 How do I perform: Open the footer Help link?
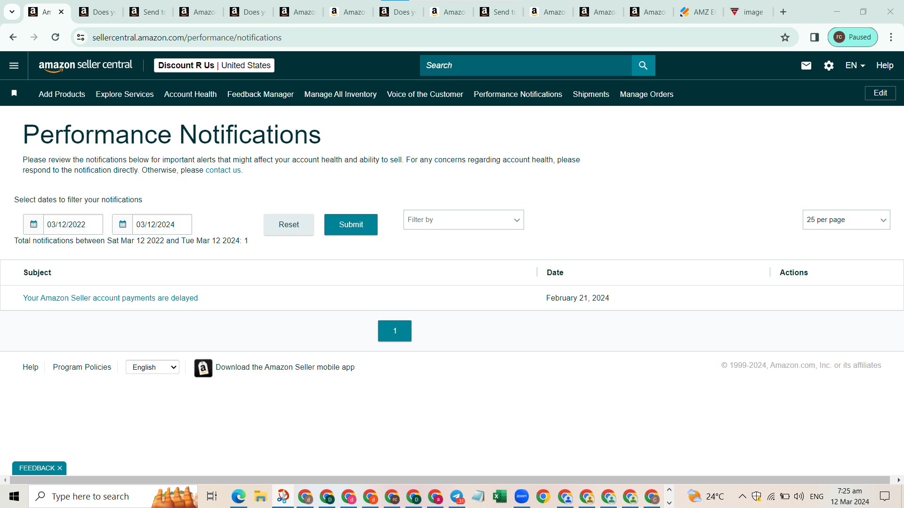pyautogui.click(x=31, y=367)
